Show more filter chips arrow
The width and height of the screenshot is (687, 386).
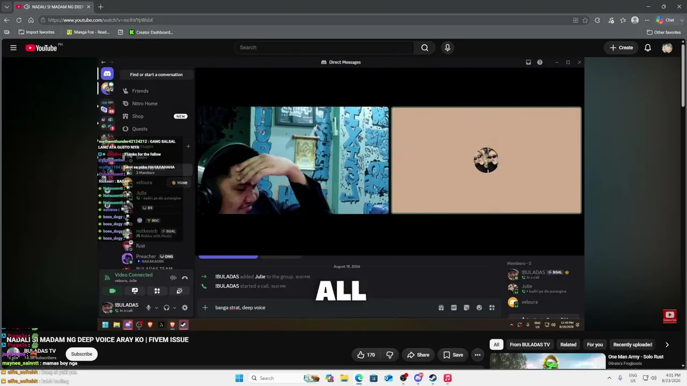[x=667, y=345]
